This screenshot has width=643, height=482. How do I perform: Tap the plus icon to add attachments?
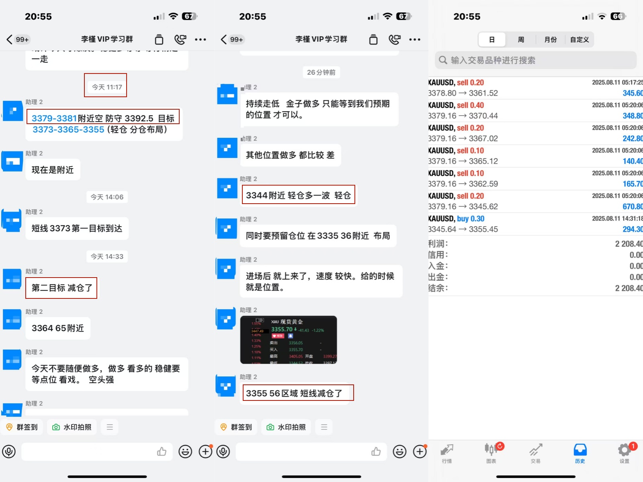click(x=205, y=451)
